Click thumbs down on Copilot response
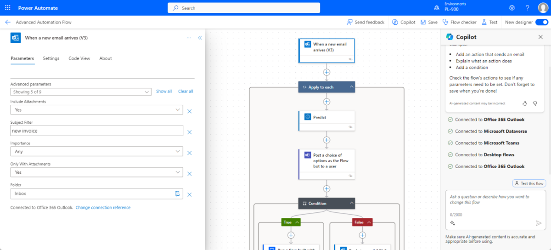The width and height of the screenshot is (551, 250). pos(535,103)
